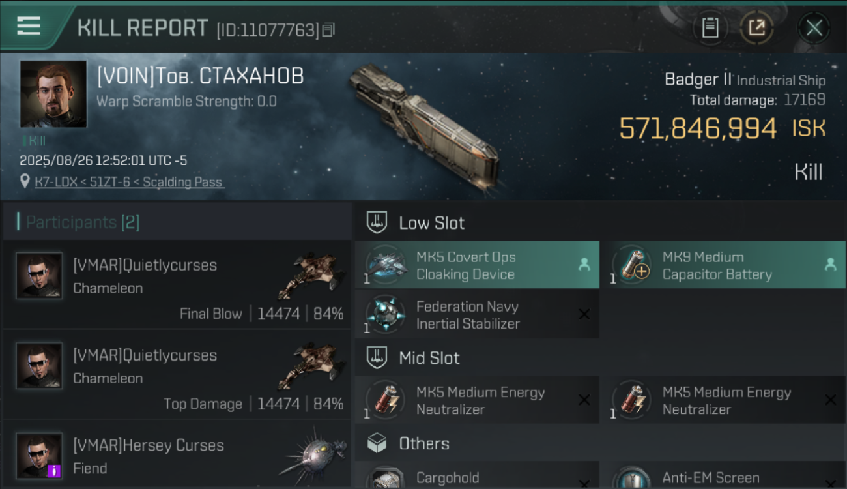Viewport: 847px width, 489px height.
Task: Click the victim's character portrait
Action: [53, 94]
